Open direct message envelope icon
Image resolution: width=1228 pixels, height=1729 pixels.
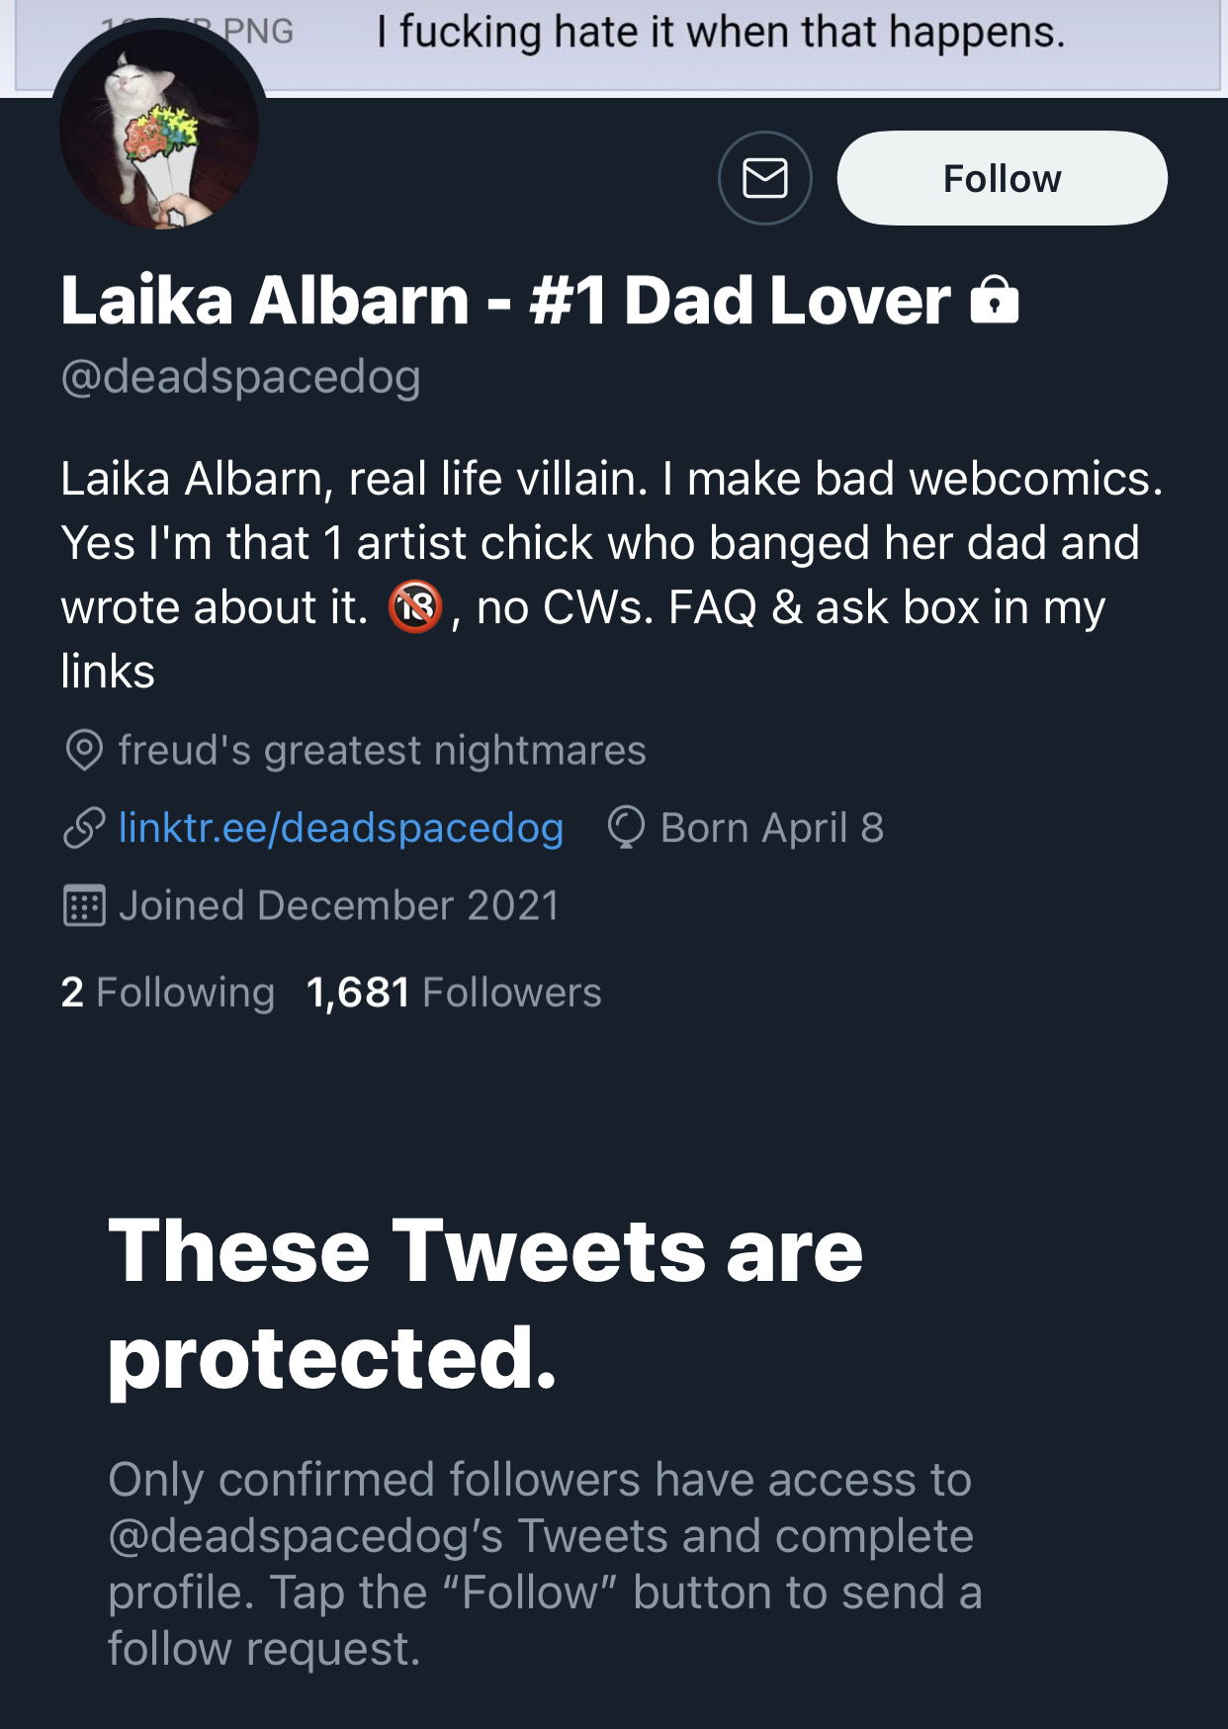(764, 178)
